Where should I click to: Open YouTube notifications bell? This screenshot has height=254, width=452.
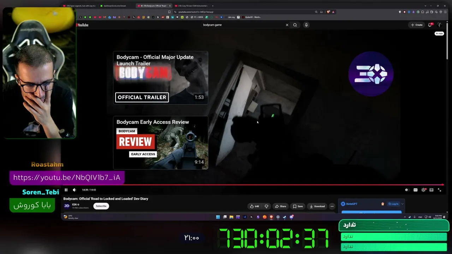click(x=430, y=25)
